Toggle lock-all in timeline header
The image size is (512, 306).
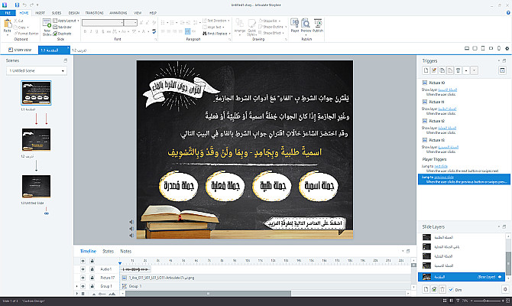92,261
